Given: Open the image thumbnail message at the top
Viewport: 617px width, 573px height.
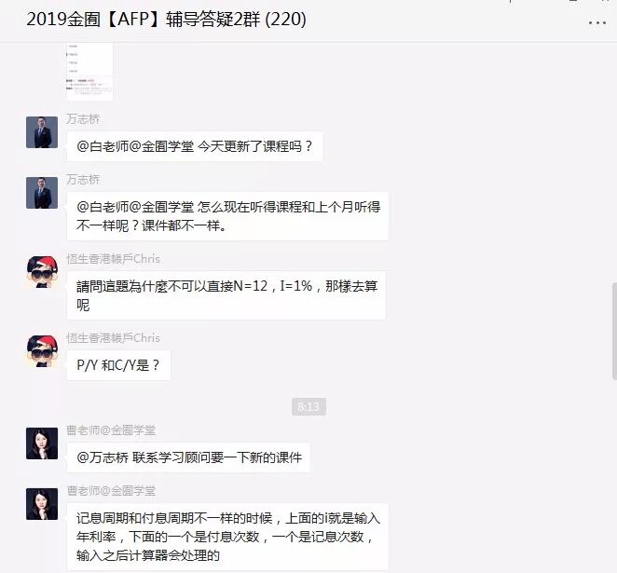Looking at the screenshot, I should 89,71.
